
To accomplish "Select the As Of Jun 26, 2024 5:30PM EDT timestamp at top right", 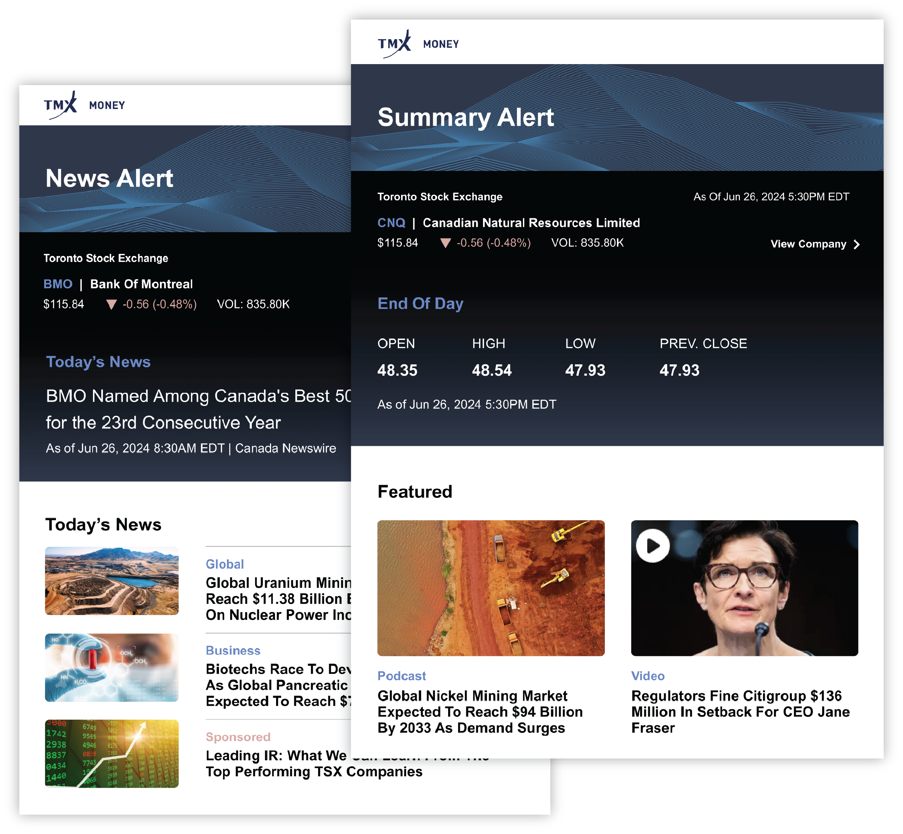I will click(x=771, y=197).
